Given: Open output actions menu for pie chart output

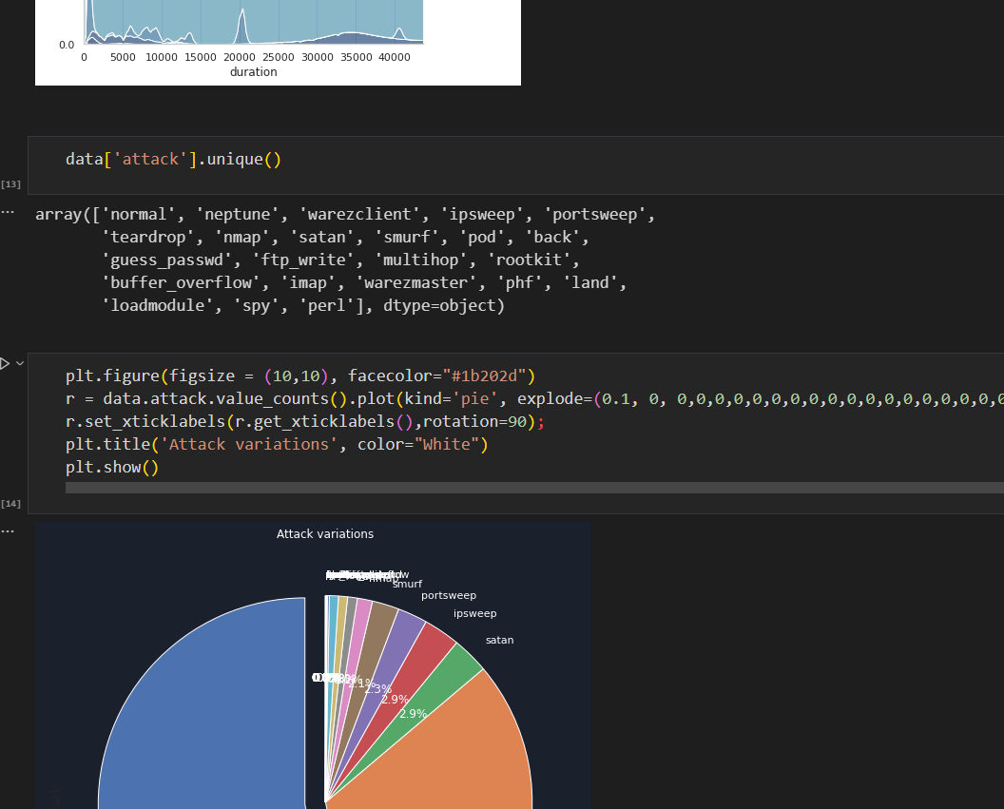Looking at the screenshot, I should [x=8, y=530].
